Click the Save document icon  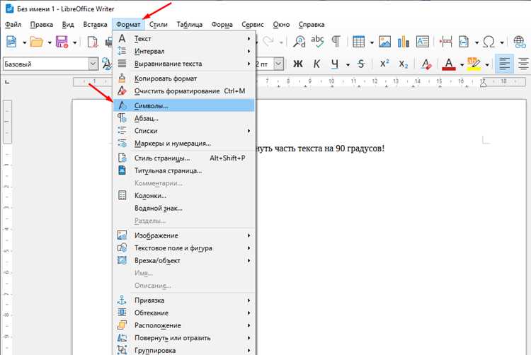coord(62,42)
